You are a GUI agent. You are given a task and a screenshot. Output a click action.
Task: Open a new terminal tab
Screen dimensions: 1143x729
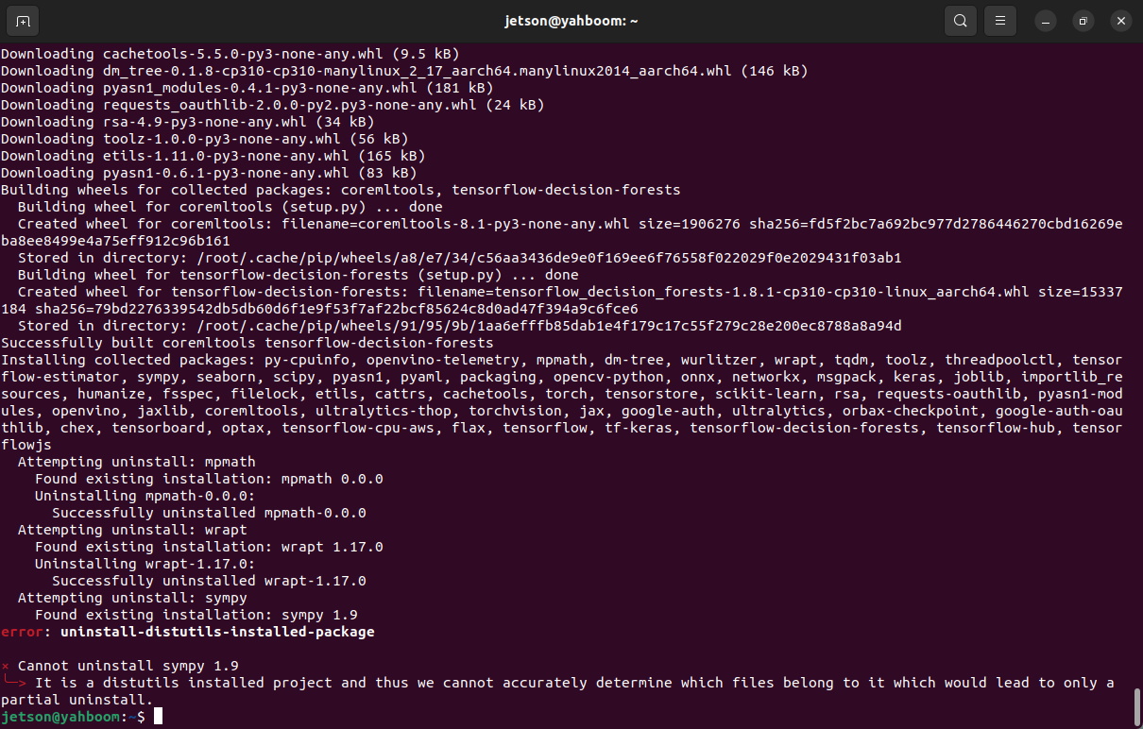[23, 21]
